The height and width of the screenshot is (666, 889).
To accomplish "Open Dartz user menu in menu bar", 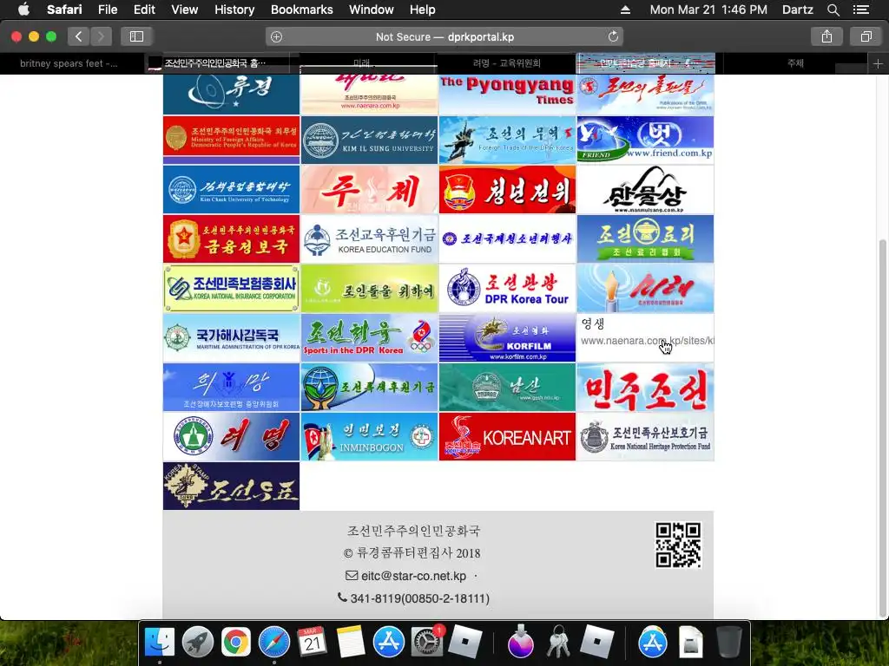I will point(797,10).
